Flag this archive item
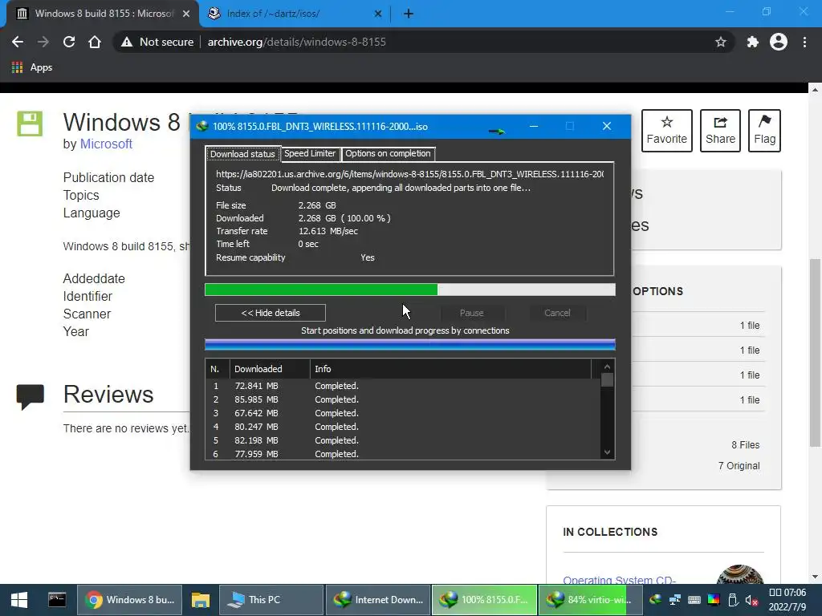 click(764, 131)
